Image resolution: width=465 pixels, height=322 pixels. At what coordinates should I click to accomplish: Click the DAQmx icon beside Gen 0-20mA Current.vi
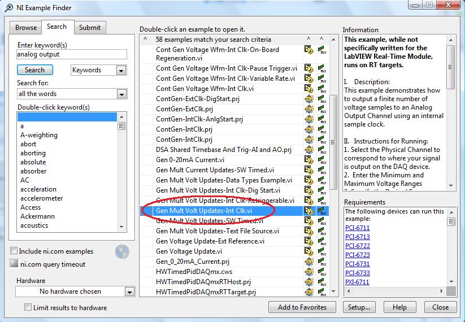[321, 160]
